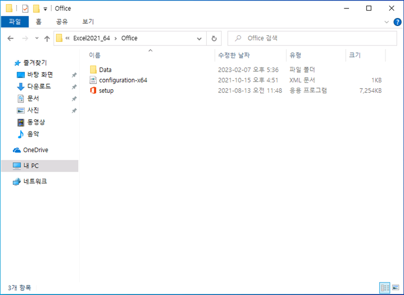Click the New Folder icon in title bar

(x=36, y=8)
